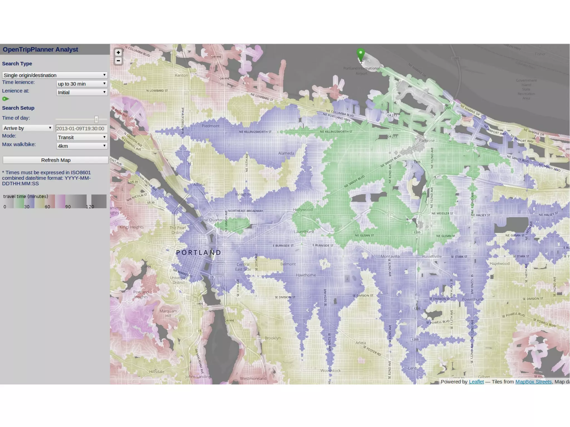Click the PORTLAND label on the map

click(x=198, y=253)
